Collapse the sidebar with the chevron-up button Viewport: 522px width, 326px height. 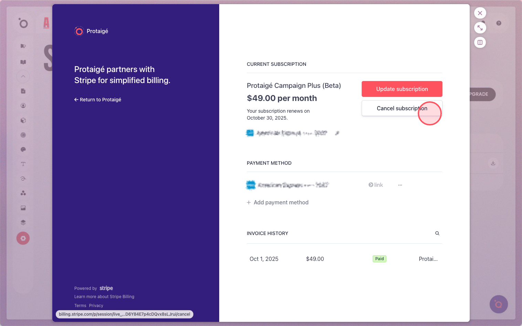23,77
